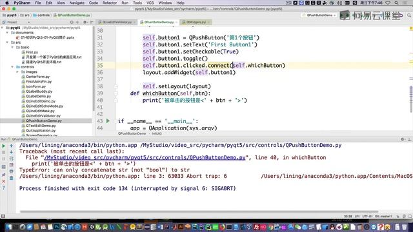Image resolution: width=413 pixels, height=232 pixels.
Task: Rerun program with green Run icon in console
Action: pos(4,146)
